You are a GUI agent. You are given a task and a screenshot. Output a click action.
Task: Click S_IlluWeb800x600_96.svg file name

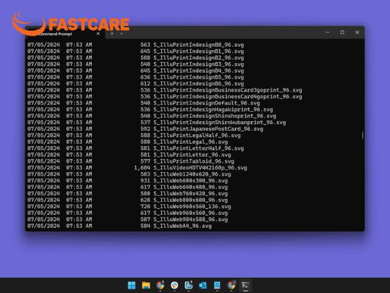pos(190,201)
